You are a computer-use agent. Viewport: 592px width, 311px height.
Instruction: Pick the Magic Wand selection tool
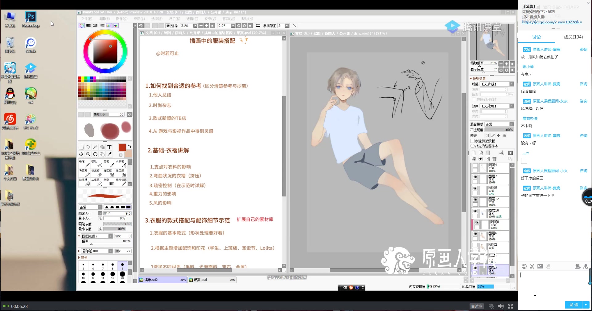point(95,147)
